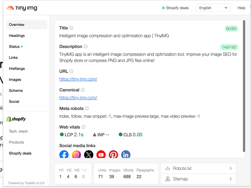Open the Title info tooltip icon

(x=71, y=28)
